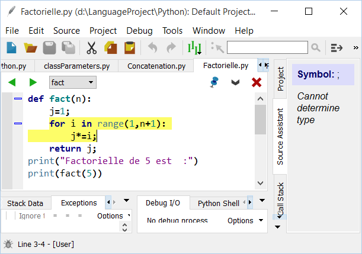Open file using the folder icon
The width and height of the screenshot is (362, 254).
coord(30,48)
